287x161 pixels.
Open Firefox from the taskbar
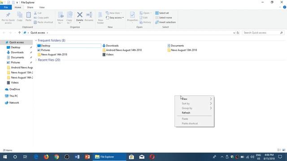pos(46,157)
